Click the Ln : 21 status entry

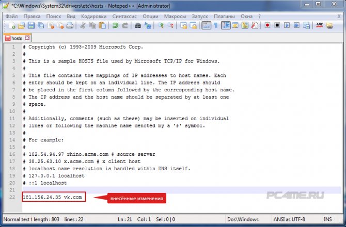tap(124, 219)
